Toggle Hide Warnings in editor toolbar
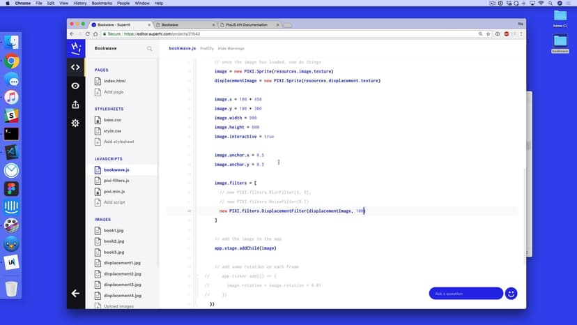Screen dimensions: 577x325 tap(231, 49)
